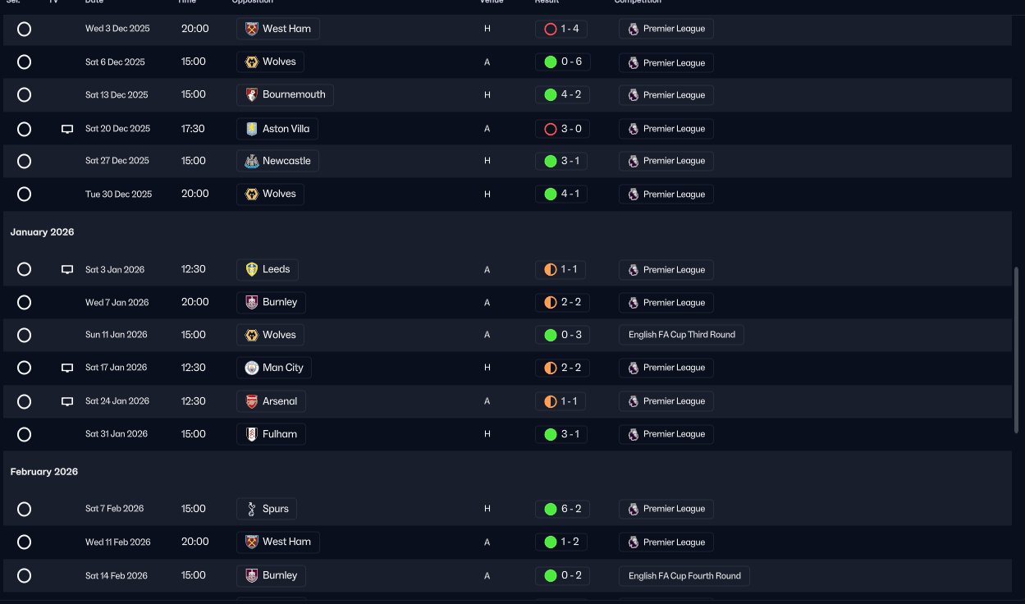
Task: Open Premier League tag on Newcastle row
Action: pos(666,161)
